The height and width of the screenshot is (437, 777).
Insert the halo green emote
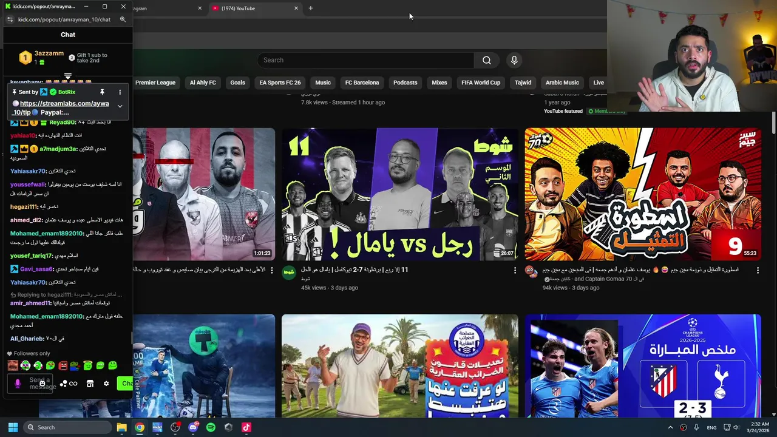(x=87, y=365)
